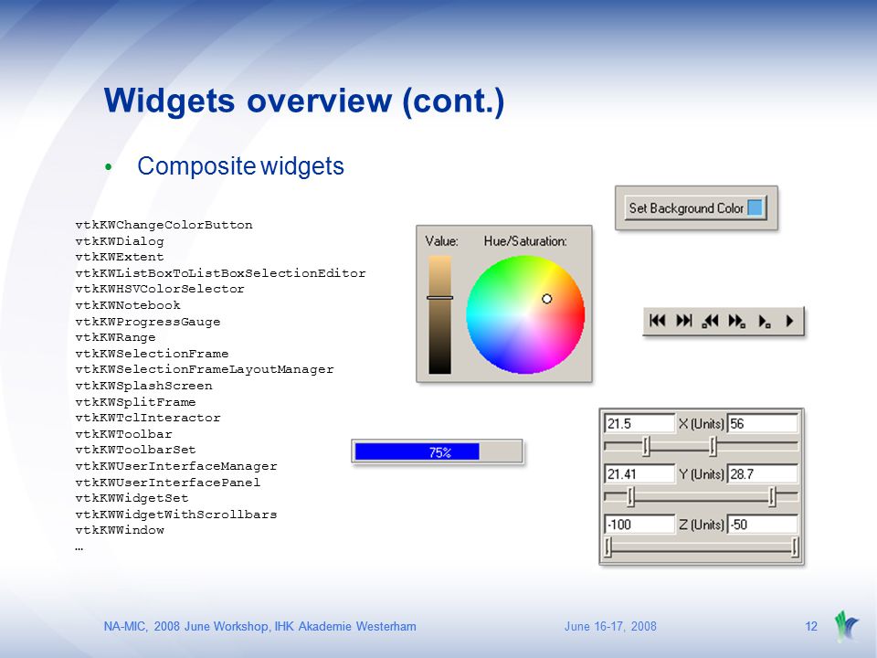Click the vtkKWToolbar list entry
877x658 pixels.
123,433
